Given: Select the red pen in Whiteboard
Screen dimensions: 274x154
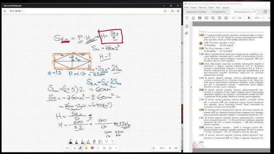Looking at the screenshot, I should (x=77, y=141).
